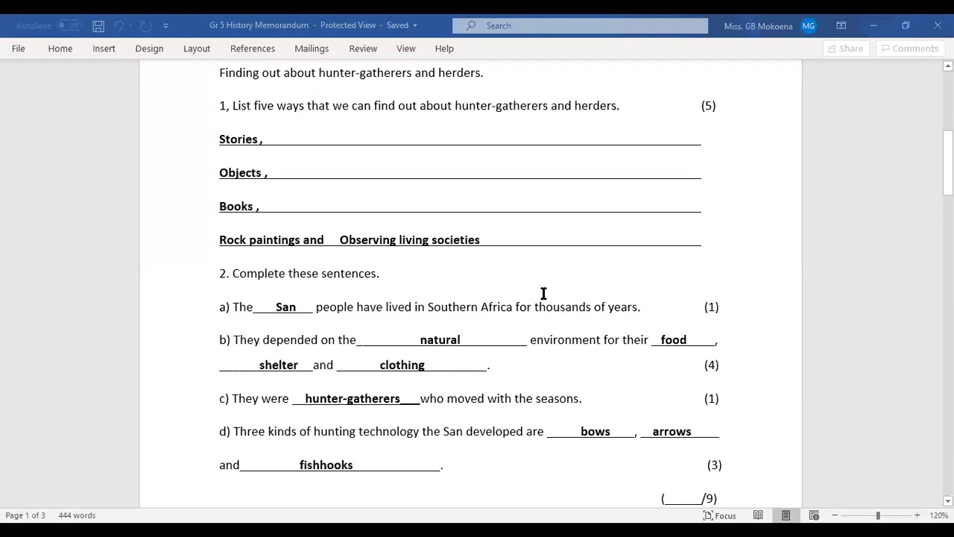This screenshot has height=537, width=954.
Task: Switch to the Design tab
Action: (x=149, y=48)
